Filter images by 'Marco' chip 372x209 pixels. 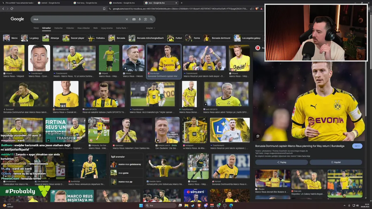coord(11,38)
